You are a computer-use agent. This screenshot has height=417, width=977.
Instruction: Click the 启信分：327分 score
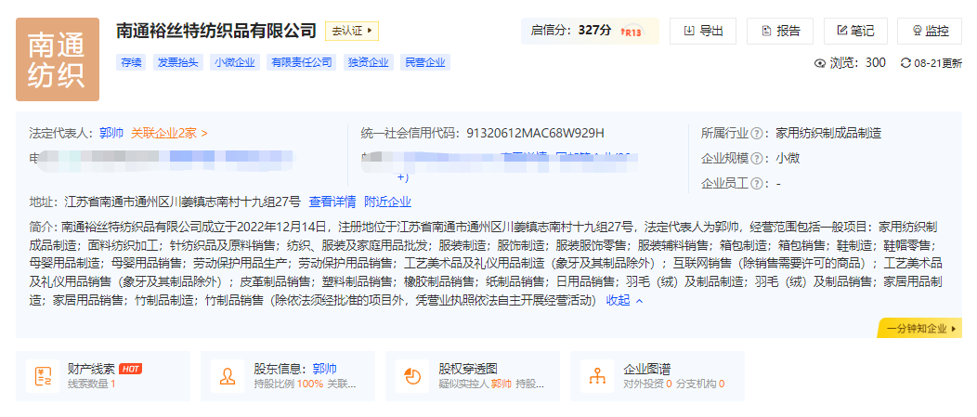pyautogui.click(x=571, y=31)
